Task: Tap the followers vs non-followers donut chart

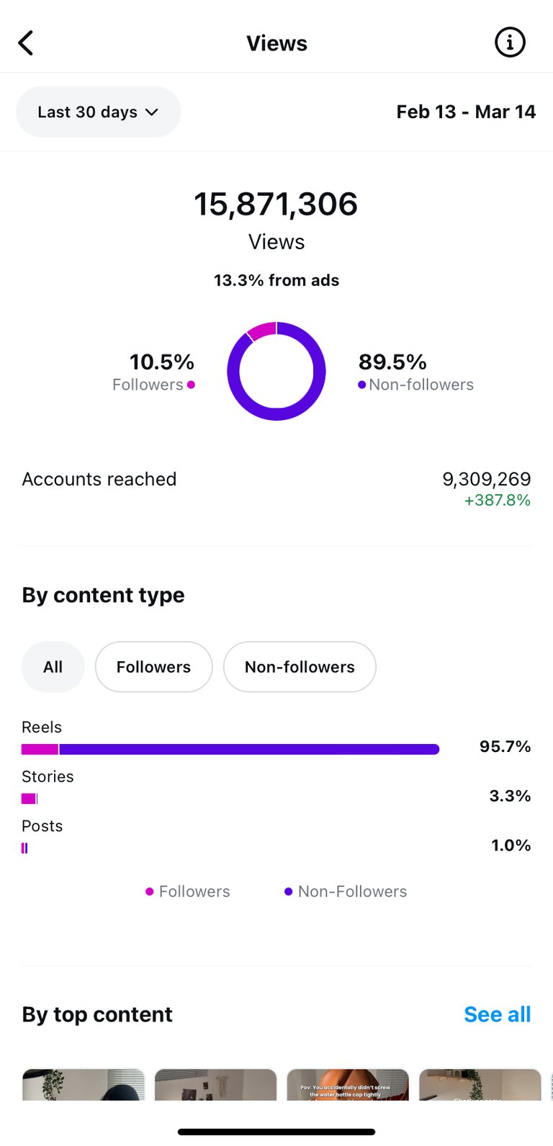Action: pyautogui.click(x=276, y=371)
